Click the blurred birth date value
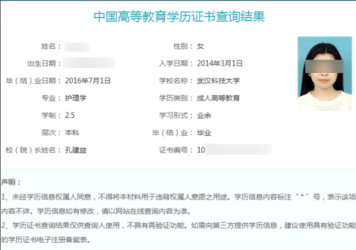Screen dimensions: 356x250 coord(89,63)
